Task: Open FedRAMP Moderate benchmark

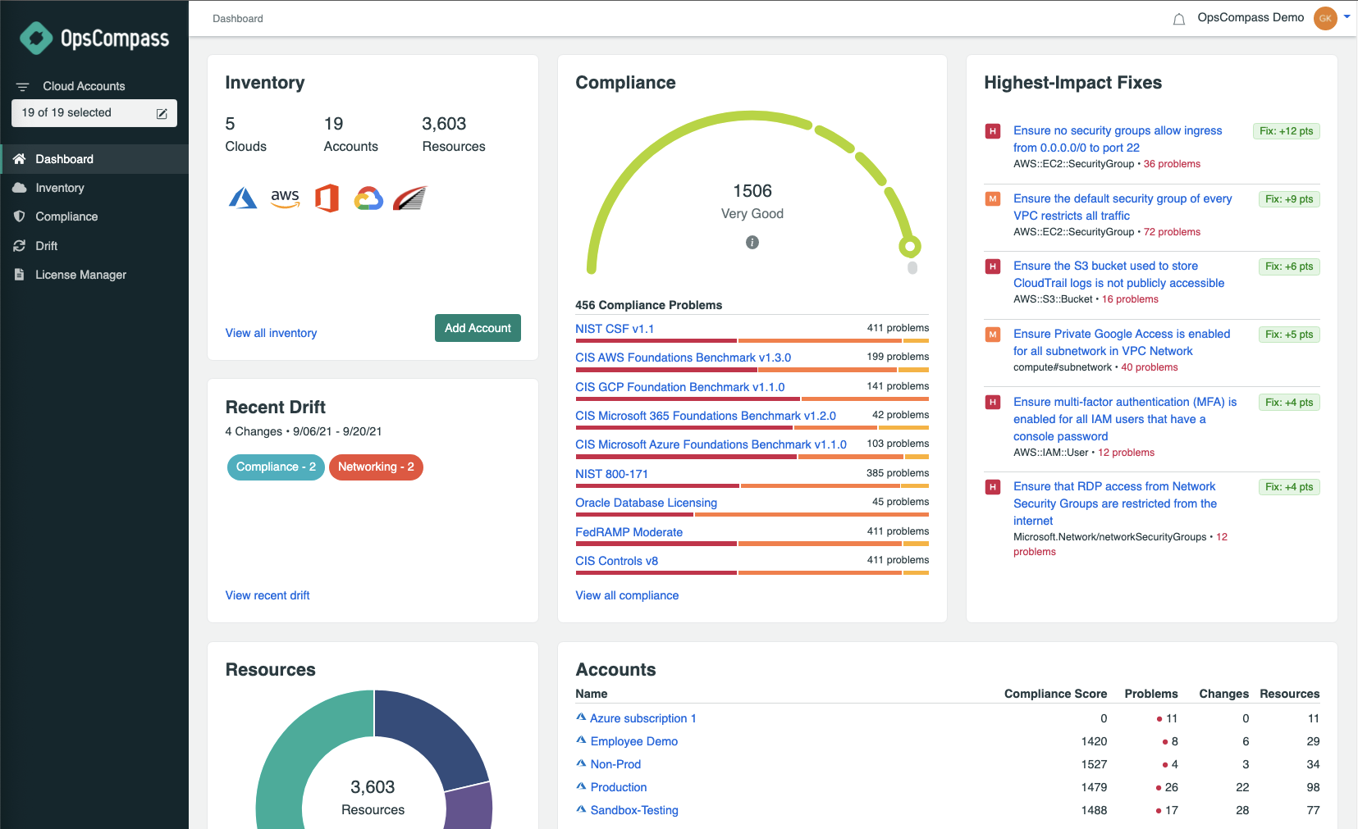Action: [x=629, y=532]
